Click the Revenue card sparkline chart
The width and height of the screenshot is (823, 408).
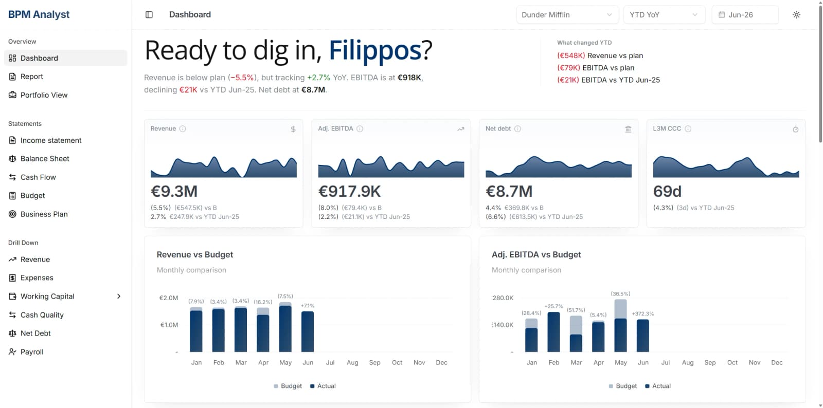click(x=224, y=166)
